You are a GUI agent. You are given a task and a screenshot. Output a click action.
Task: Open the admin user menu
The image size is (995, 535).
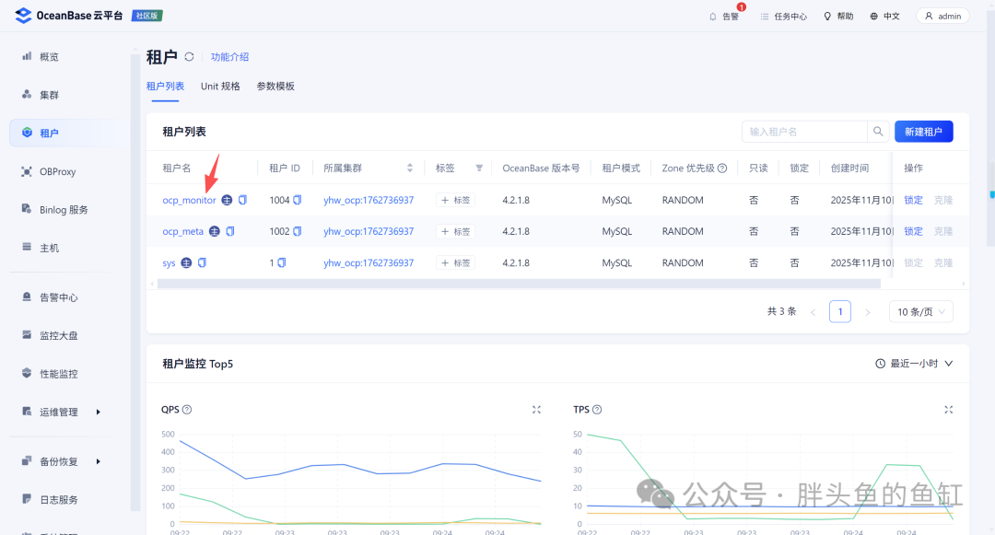[943, 16]
